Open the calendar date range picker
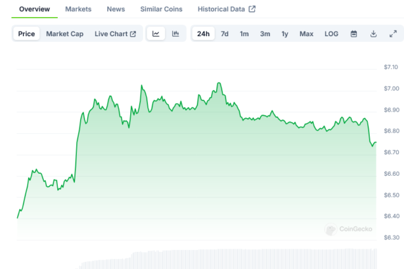This screenshot has height=269, width=404. point(353,33)
